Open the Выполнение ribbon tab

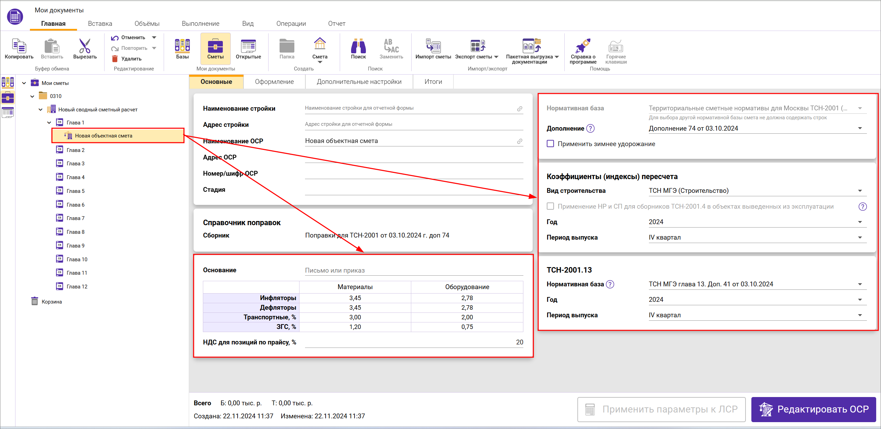[x=200, y=24]
